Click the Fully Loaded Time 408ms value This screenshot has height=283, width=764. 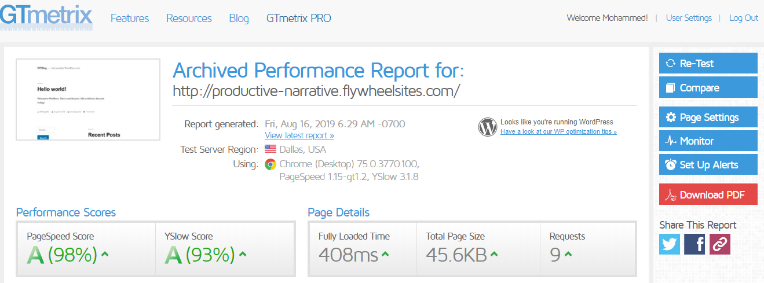[x=349, y=255]
